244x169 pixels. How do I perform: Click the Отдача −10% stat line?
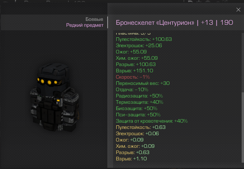[132, 90]
